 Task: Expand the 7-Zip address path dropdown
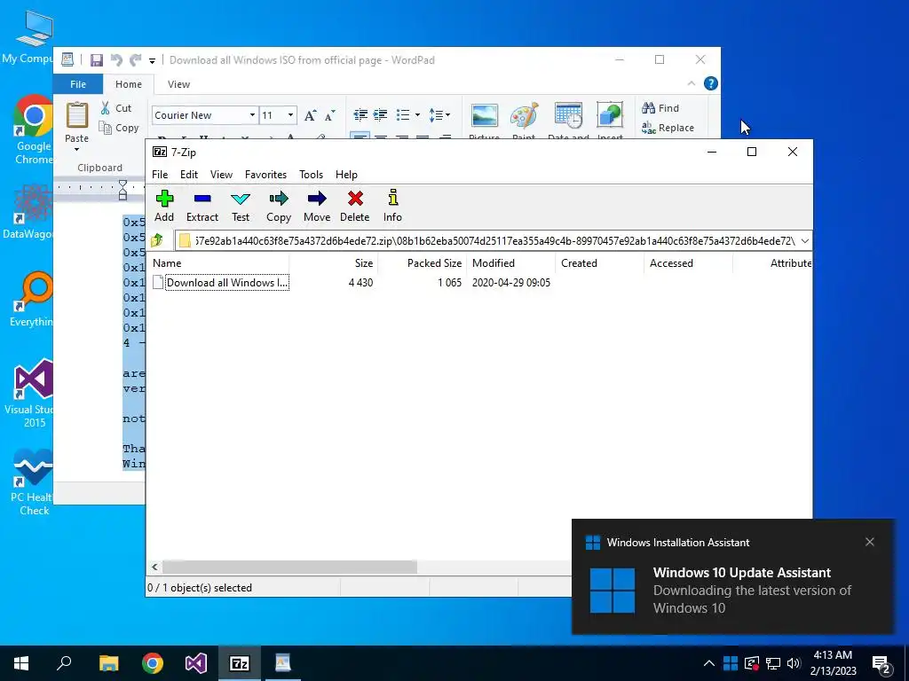tap(804, 241)
